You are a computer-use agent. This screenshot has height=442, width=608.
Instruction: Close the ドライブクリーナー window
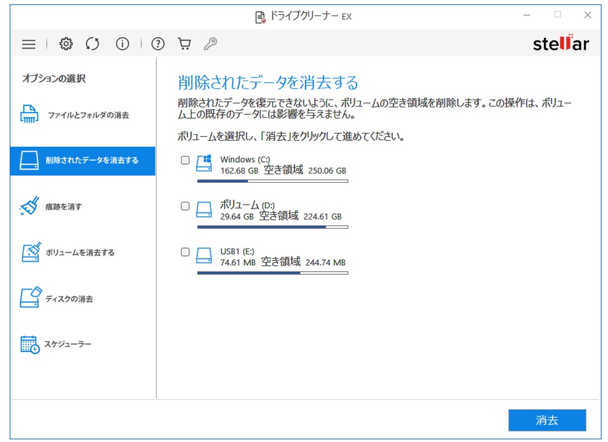point(588,15)
